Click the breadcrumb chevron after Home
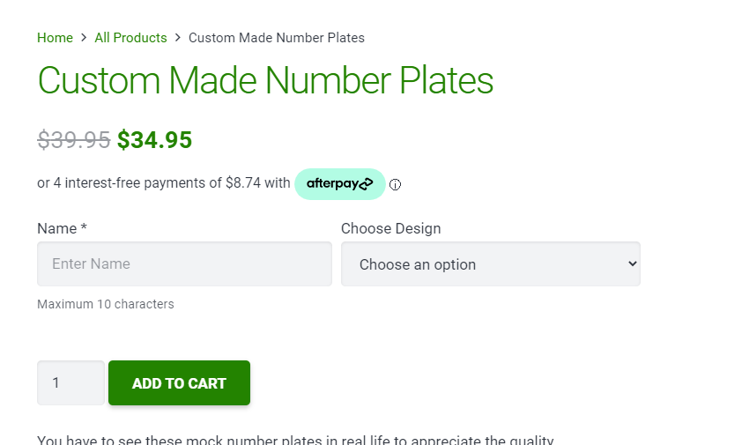This screenshot has height=445, width=742. click(x=84, y=38)
